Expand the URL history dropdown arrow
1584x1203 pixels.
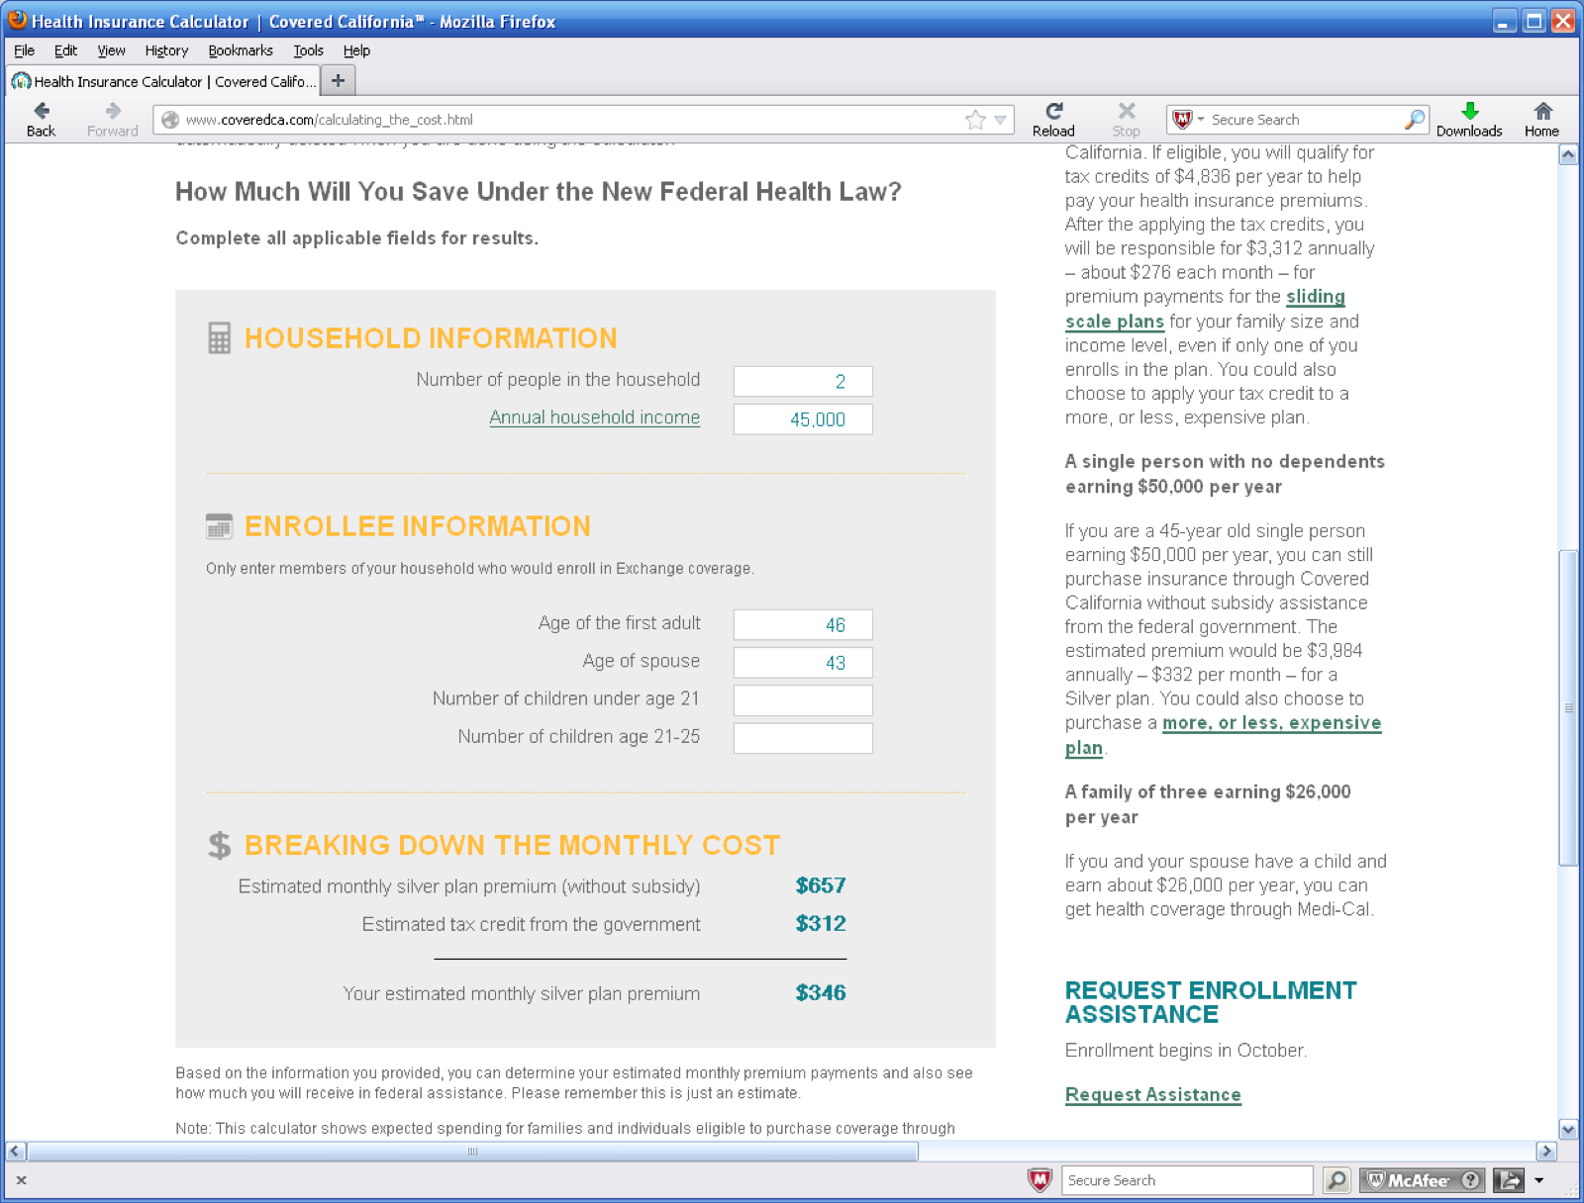(x=1000, y=120)
